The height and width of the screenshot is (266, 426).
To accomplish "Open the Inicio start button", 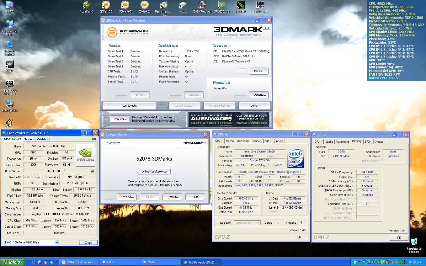I will click(x=13, y=262).
